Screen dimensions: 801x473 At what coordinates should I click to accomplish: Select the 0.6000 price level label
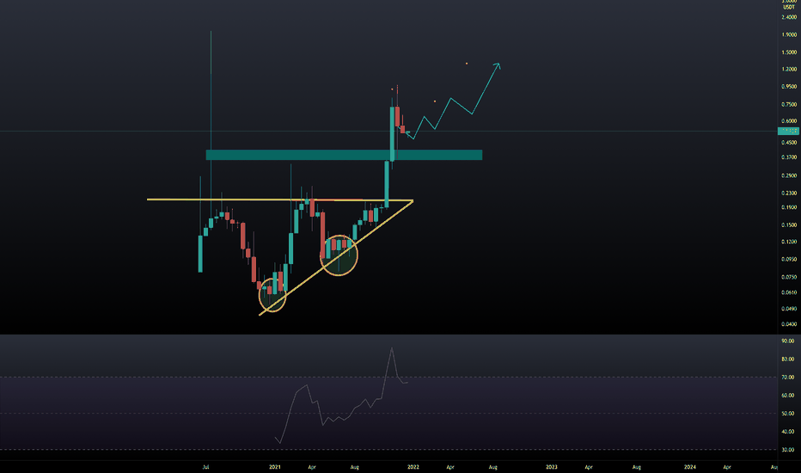[x=789, y=121]
